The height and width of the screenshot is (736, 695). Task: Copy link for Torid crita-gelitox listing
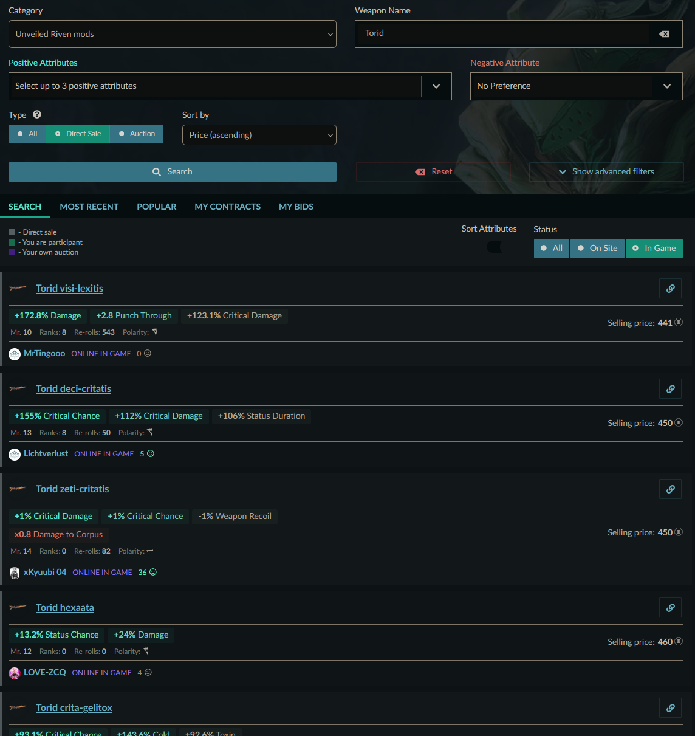(x=671, y=708)
